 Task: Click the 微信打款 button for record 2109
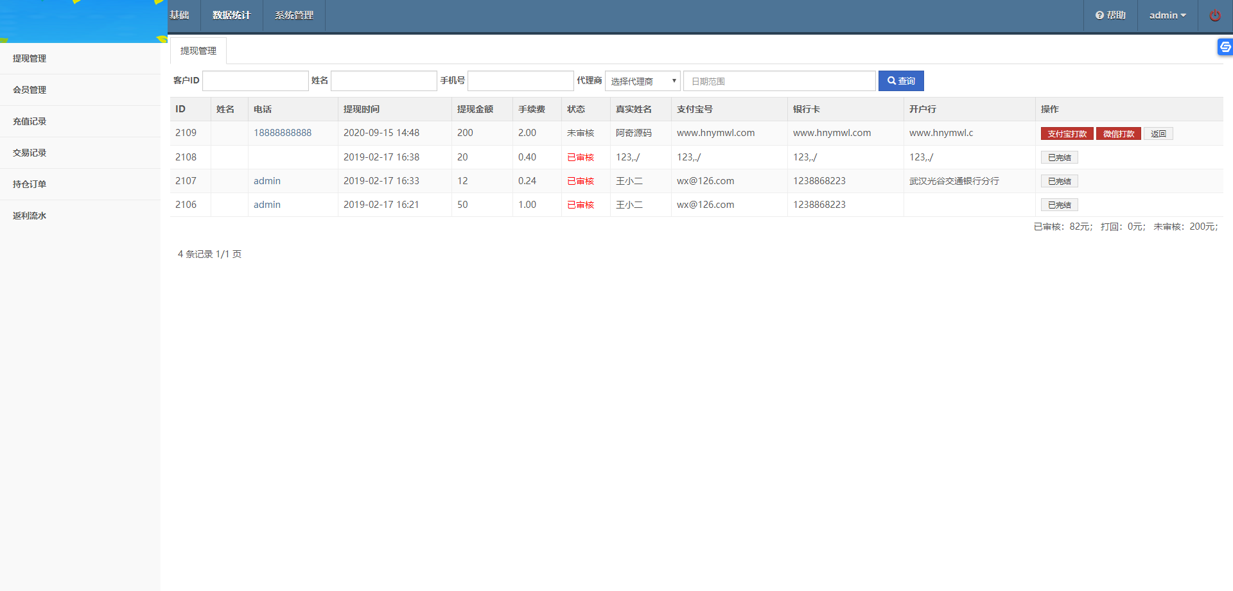(1118, 133)
